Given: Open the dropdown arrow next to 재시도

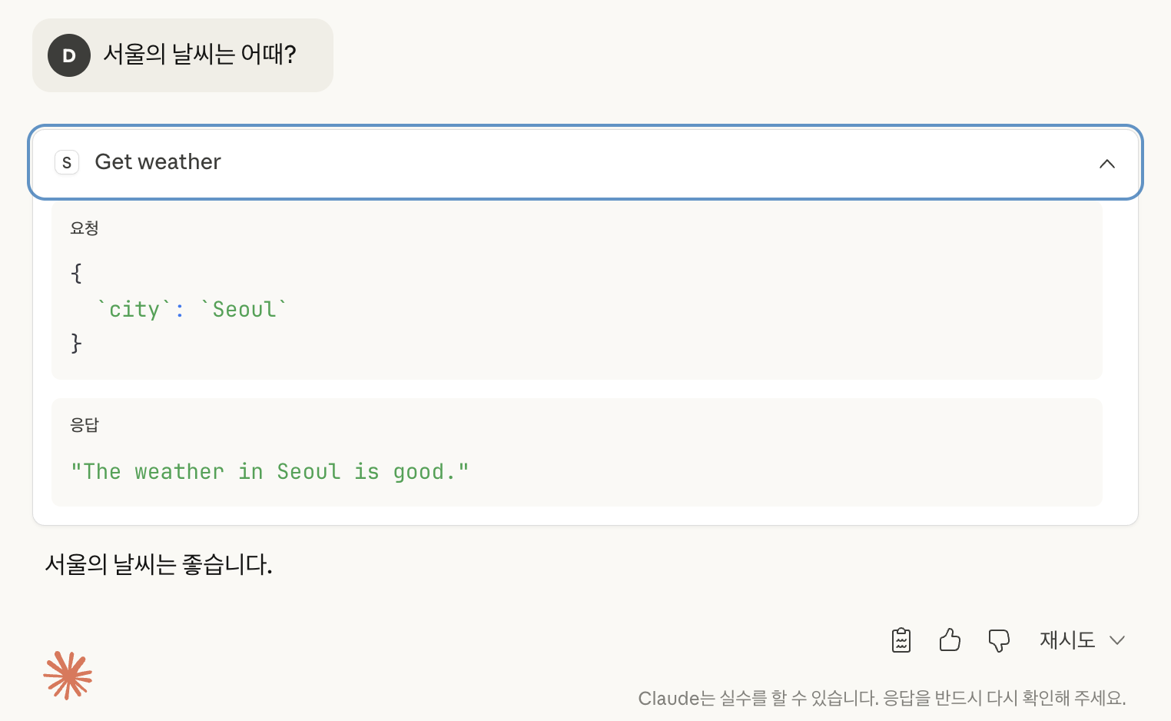Looking at the screenshot, I should tap(1117, 640).
